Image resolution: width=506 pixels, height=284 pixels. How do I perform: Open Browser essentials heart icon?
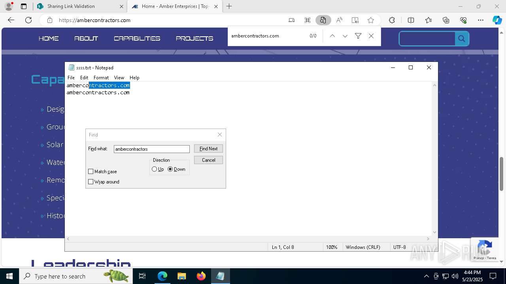[x=463, y=20]
